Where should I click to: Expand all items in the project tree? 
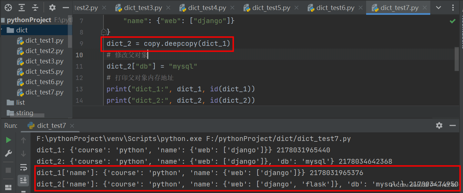[22, 8]
